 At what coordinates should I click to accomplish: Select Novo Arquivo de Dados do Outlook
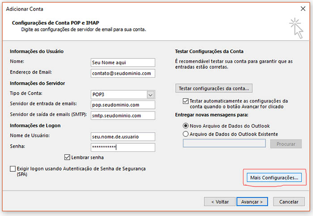tap(186, 126)
